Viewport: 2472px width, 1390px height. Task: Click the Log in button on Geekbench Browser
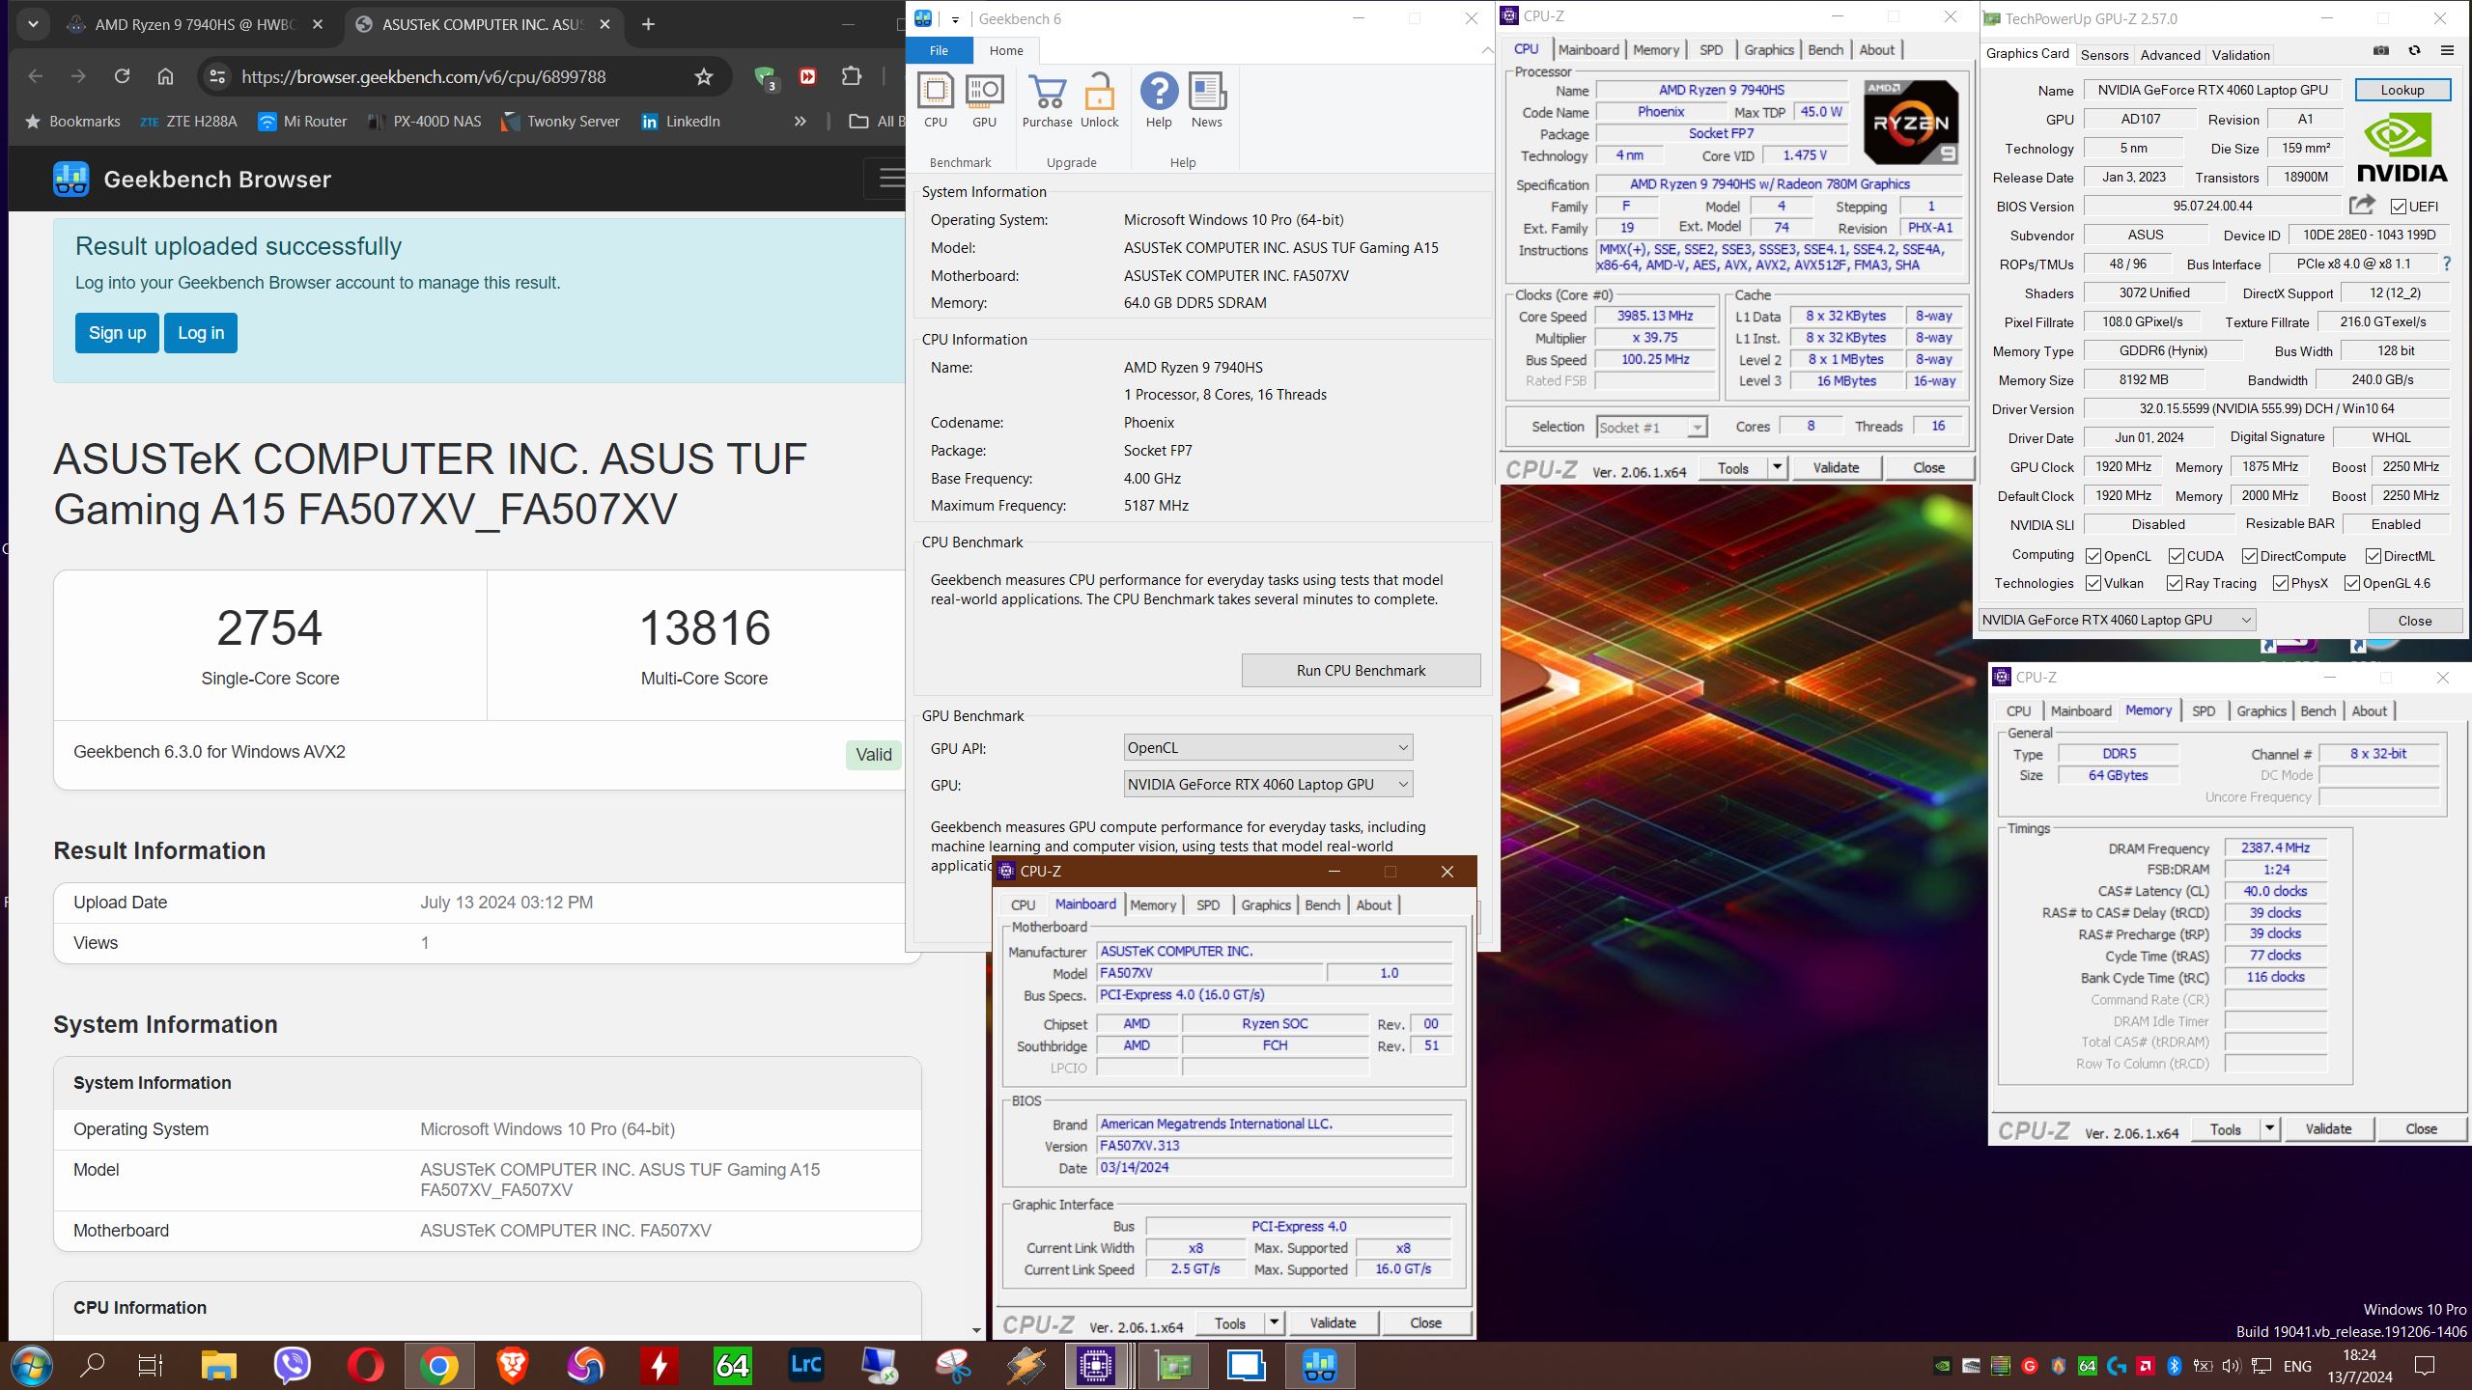click(201, 332)
